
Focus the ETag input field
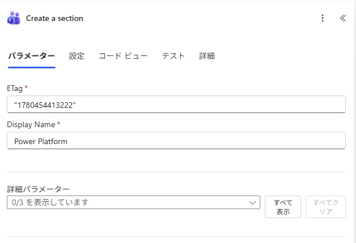point(176,105)
